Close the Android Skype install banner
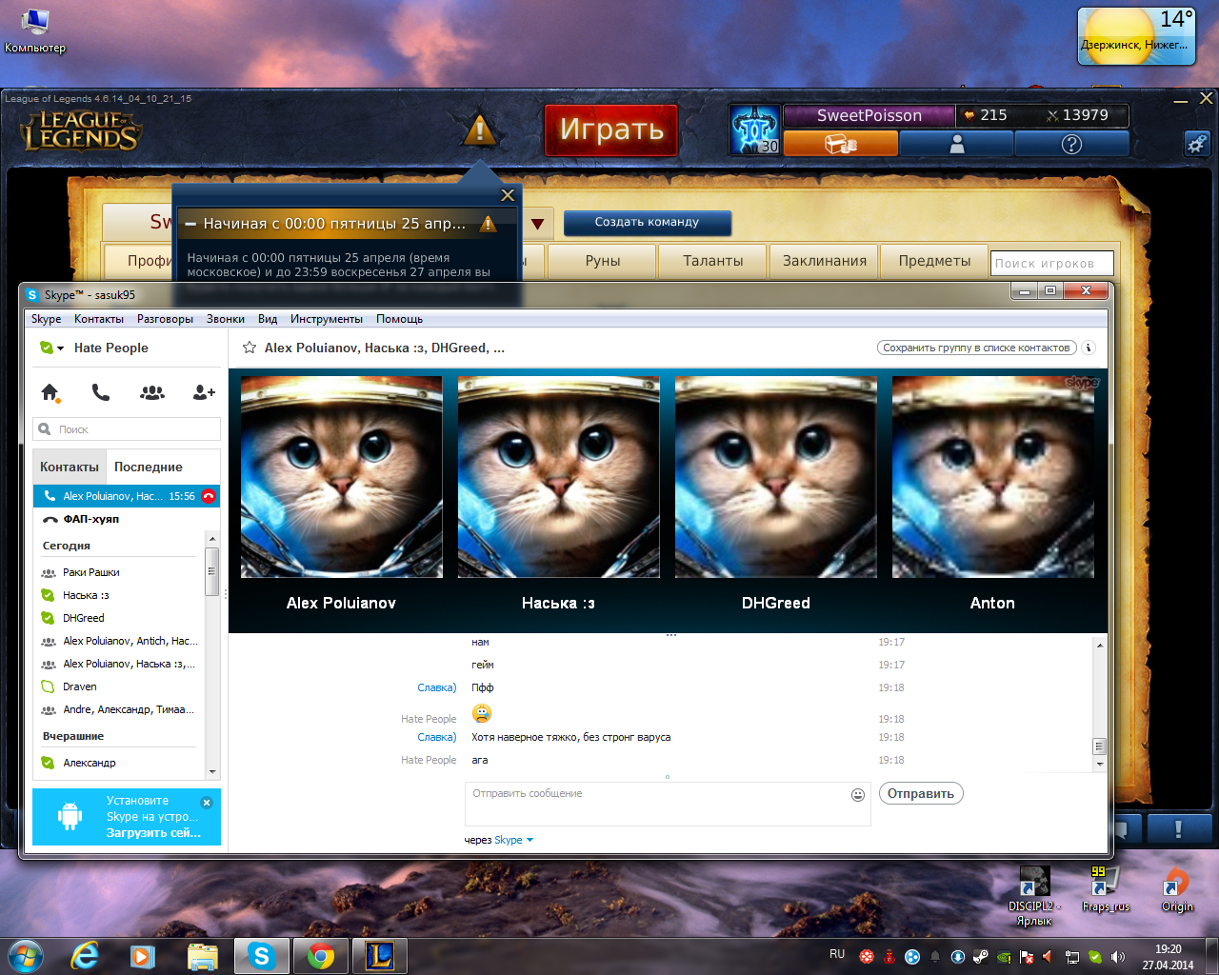Viewport: 1219px width, 975px height. 207,802
